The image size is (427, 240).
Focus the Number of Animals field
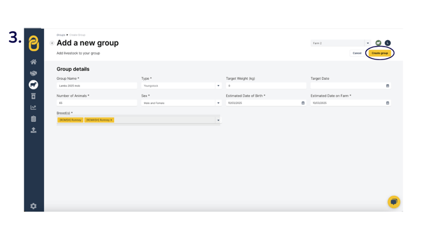click(97, 103)
